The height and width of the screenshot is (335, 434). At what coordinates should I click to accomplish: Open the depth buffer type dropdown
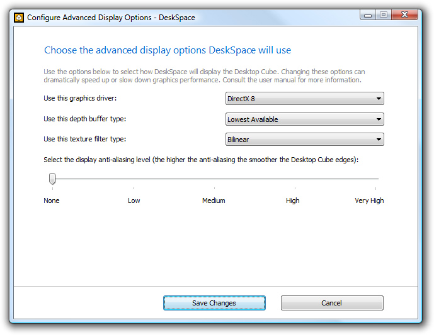click(304, 119)
